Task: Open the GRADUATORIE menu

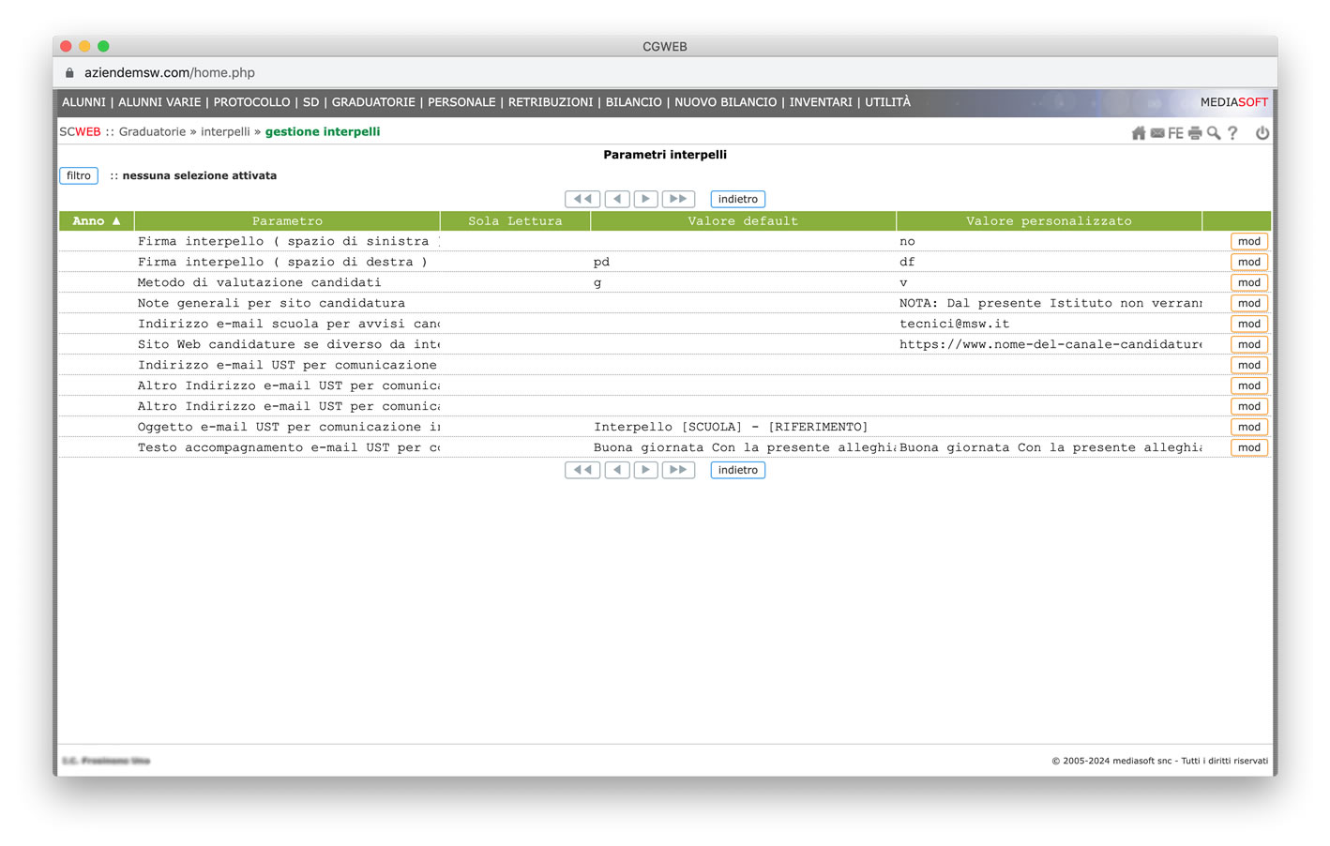Action: [x=373, y=102]
